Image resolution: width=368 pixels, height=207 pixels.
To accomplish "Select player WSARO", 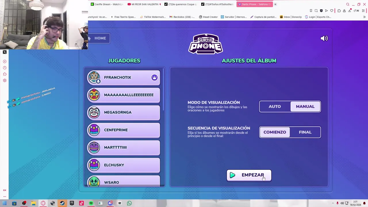I will point(124,181).
